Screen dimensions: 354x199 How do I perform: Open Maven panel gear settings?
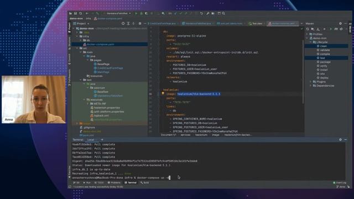pyautogui.click(x=340, y=23)
